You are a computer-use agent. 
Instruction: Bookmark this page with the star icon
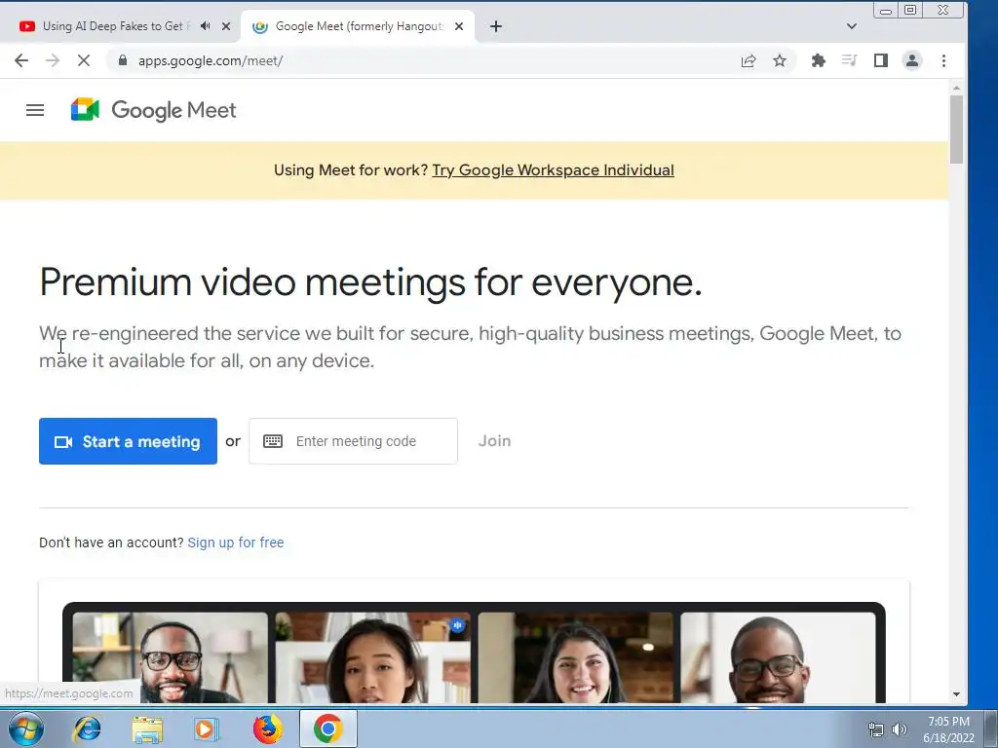780,60
